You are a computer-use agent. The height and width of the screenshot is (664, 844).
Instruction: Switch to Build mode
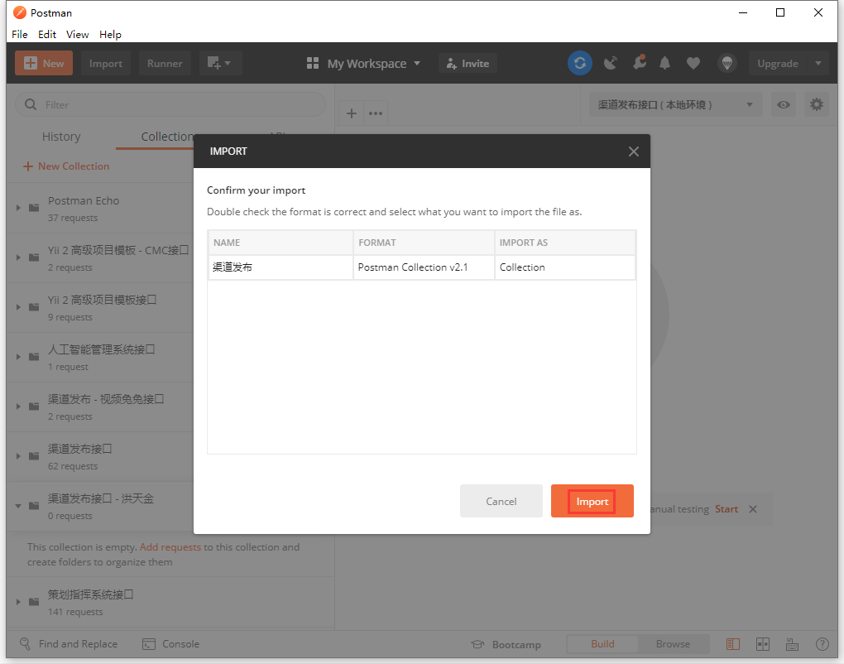(602, 644)
